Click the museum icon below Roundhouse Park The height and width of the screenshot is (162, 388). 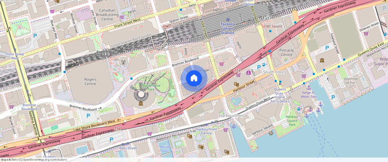[x=141, y=104]
